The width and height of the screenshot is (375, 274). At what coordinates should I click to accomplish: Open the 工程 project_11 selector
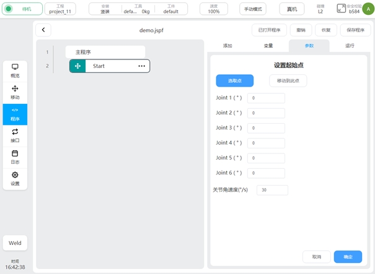point(60,9)
